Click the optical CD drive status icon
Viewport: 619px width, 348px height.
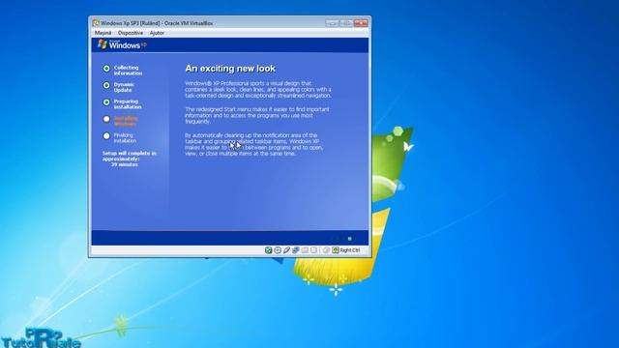point(278,250)
